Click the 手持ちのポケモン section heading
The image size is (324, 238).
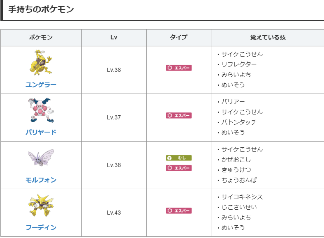[x=41, y=9]
